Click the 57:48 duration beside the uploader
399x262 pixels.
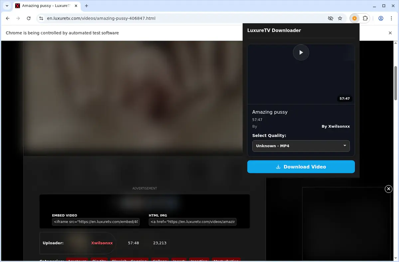click(133, 243)
